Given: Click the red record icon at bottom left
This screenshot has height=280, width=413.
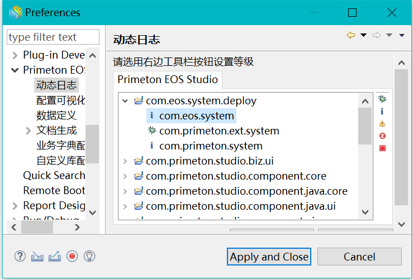Looking at the screenshot, I should (72, 256).
